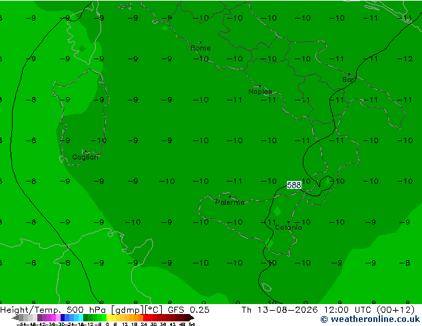The height and width of the screenshot is (326, 422).
Task: Click the Rome city dot marker
Action: [200, 42]
